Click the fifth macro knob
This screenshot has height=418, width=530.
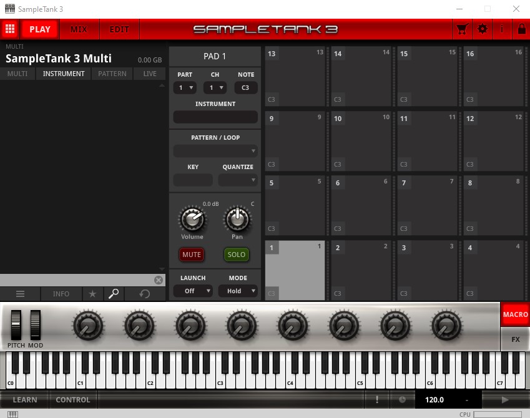(x=293, y=326)
